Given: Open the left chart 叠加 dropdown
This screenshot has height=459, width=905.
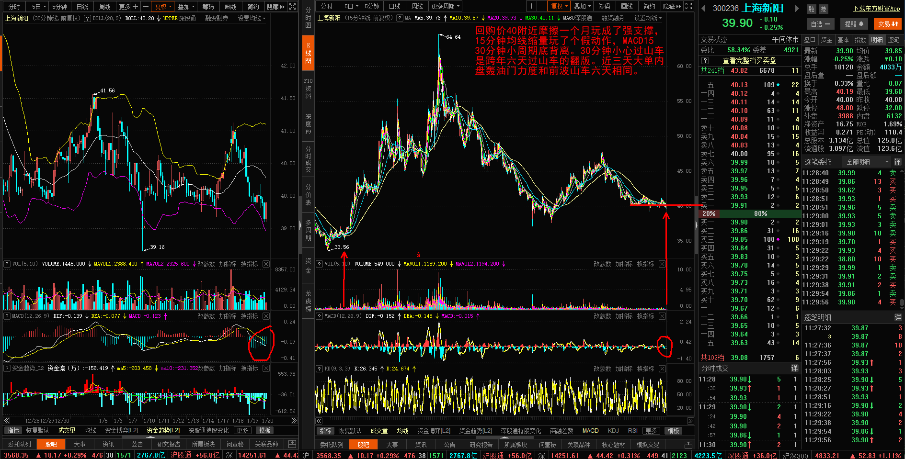Looking at the screenshot, I should 186,6.
